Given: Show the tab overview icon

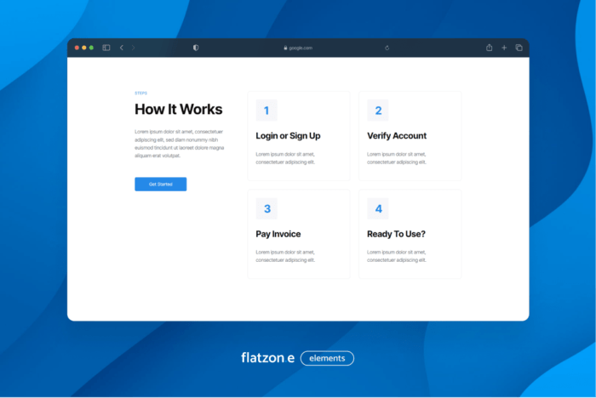Looking at the screenshot, I should (x=519, y=48).
